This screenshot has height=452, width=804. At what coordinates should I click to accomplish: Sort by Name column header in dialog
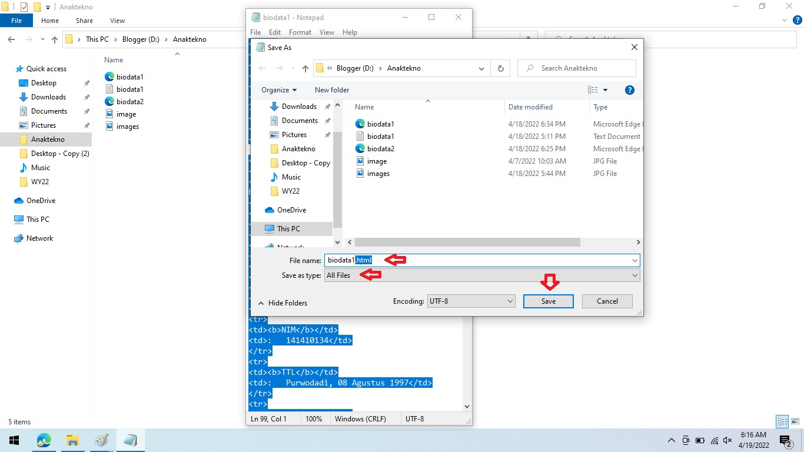tap(364, 107)
